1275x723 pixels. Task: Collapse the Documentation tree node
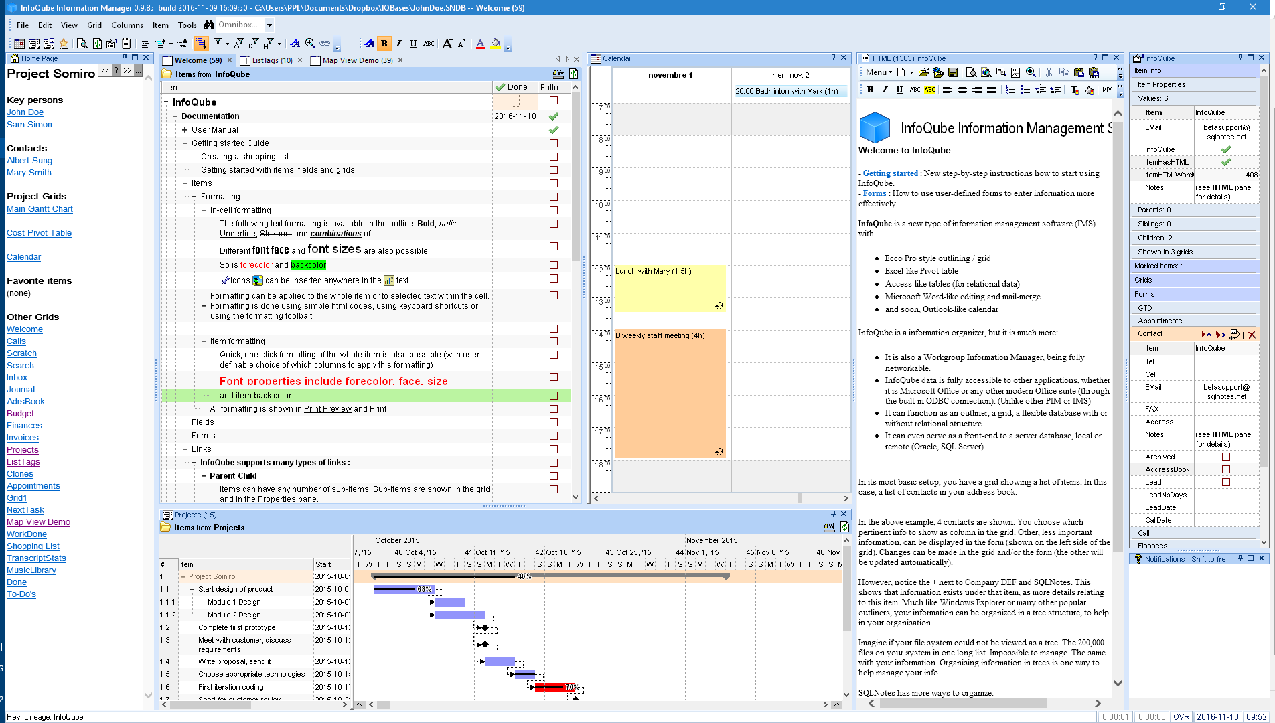coord(175,116)
